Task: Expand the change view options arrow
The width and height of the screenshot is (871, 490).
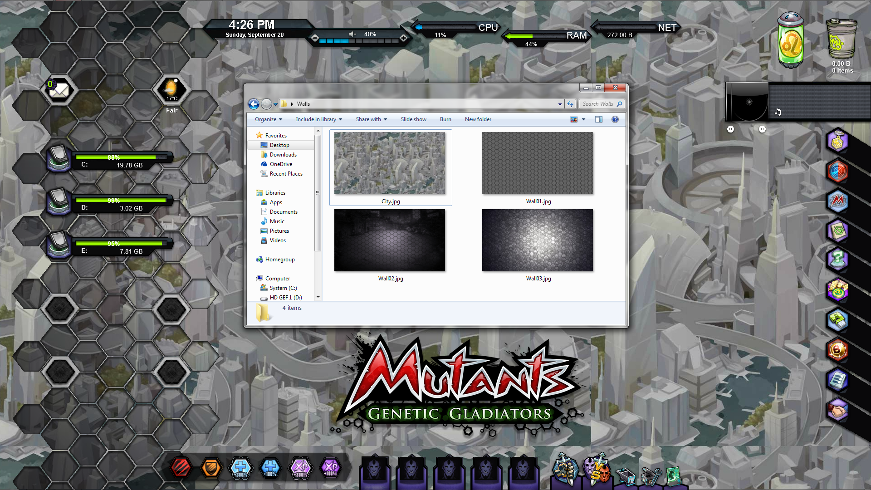Action: pyautogui.click(x=584, y=119)
